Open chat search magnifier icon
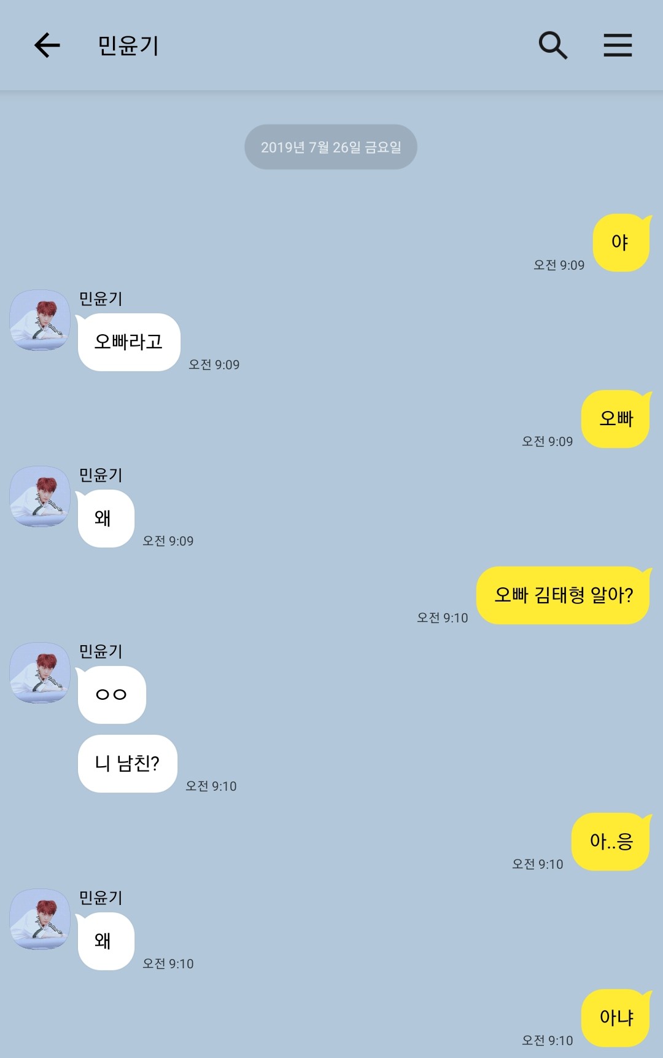Viewport: 663px width, 1058px height. point(552,45)
